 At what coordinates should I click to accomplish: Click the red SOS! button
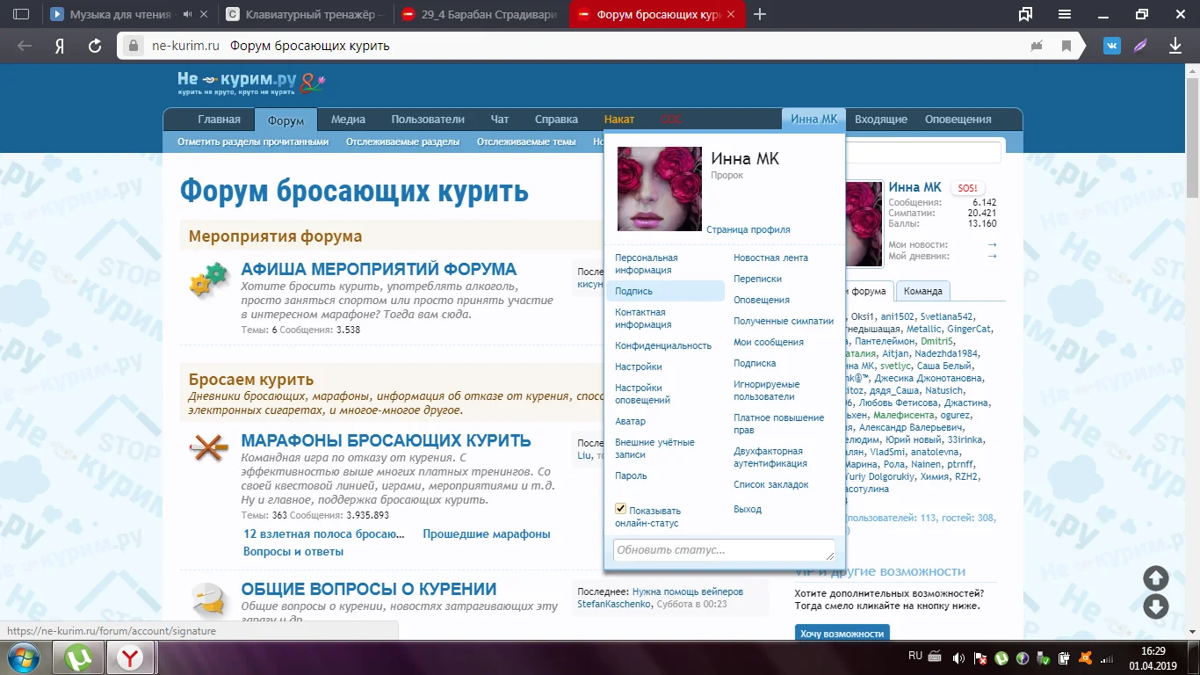point(967,188)
